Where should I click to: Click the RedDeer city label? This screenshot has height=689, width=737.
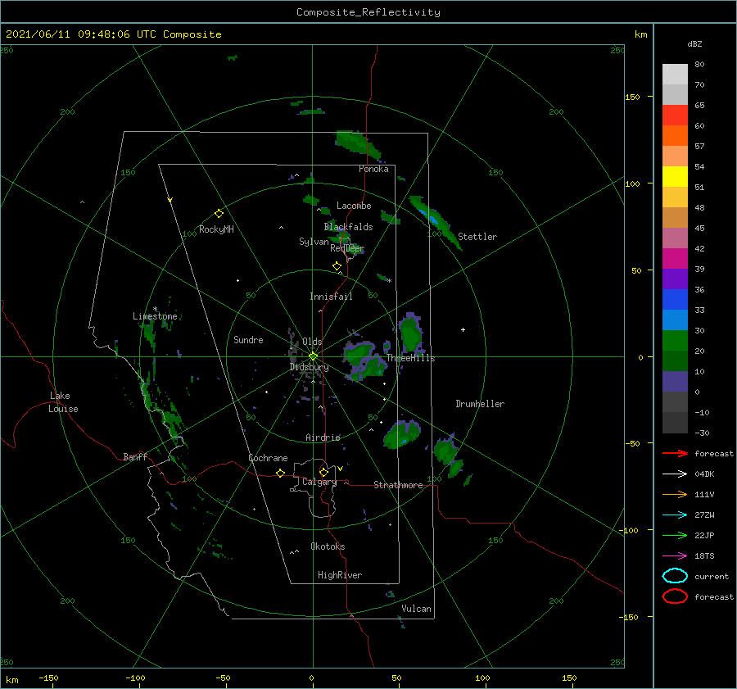coord(347,248)
